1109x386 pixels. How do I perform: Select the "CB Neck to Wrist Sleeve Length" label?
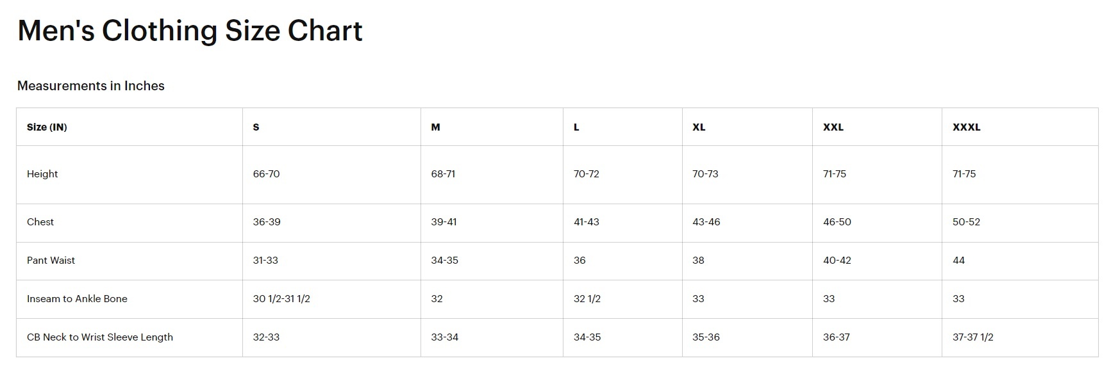coord(100,337)
